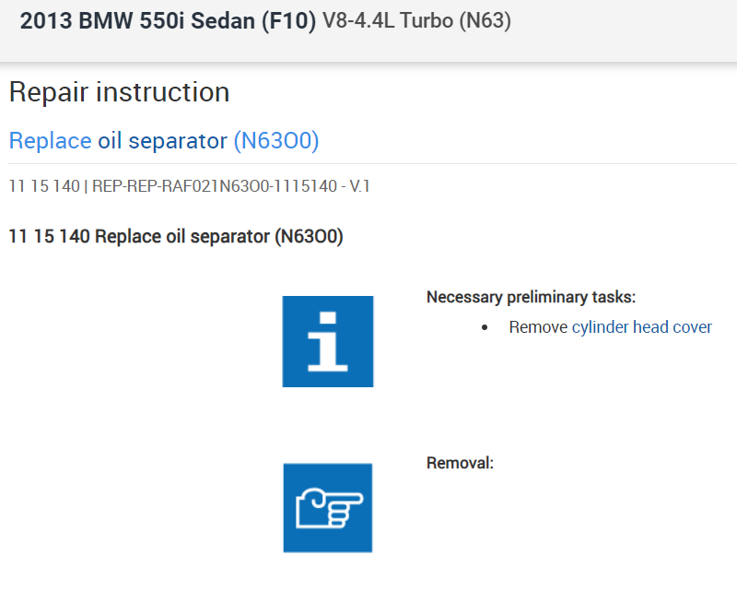737x591 pixels.
Task: Click the 'Necessary preliminary tasks:' label
Action: tap(531, 297)
